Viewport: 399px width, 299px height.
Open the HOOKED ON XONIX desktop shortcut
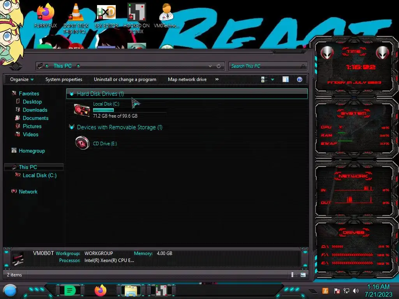(x=136, y=18)
